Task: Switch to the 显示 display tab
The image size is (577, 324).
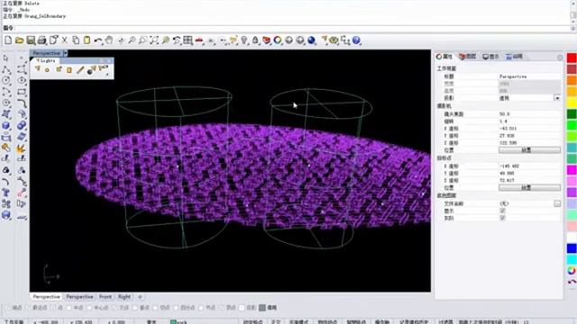Action: click(490, 57)
